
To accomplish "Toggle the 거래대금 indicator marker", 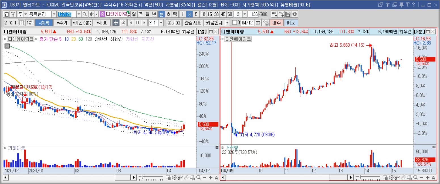I will [x=5, y=147].
